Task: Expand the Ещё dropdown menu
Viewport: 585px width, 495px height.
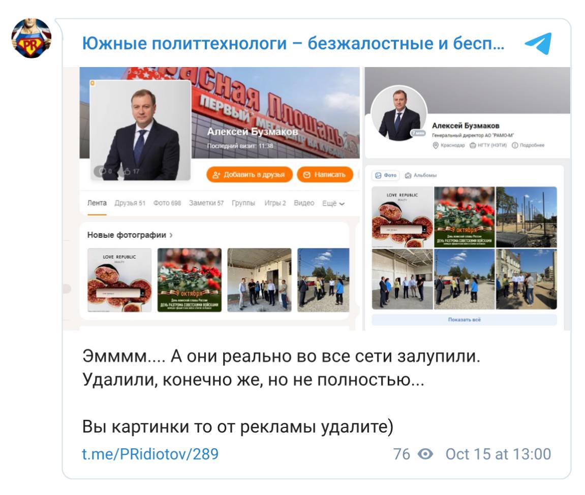Action: [x=333, y=203]
